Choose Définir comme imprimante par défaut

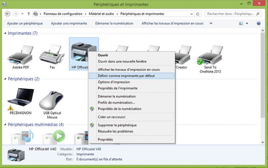(x=132, y=76)
